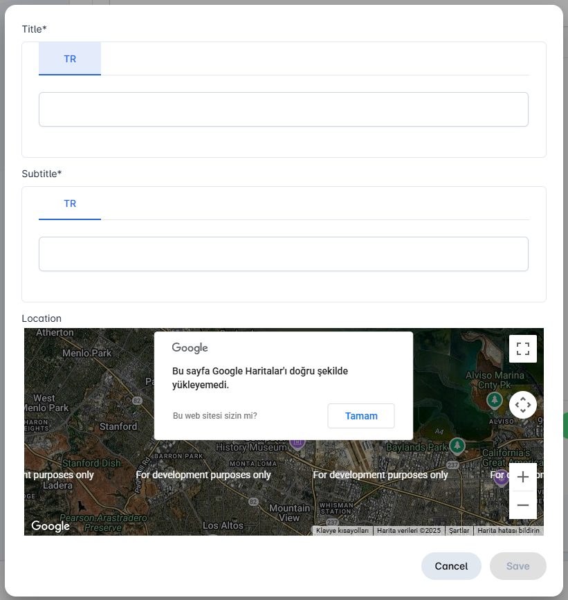This screenshot has height=600, width=568.
Task: Open the 'Şartlar' terms link
Action: (x=459, y=530)
